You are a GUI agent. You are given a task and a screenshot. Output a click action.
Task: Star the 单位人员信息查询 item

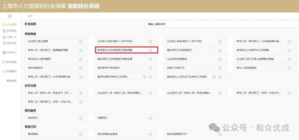click(x=290, y=68)
